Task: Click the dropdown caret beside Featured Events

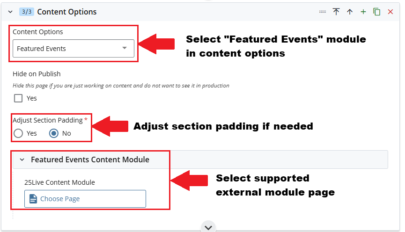Action: (125, 48)
